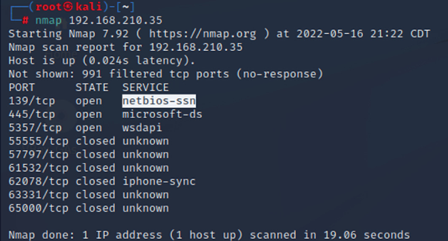Click the PORT column header

click(22, 87)
